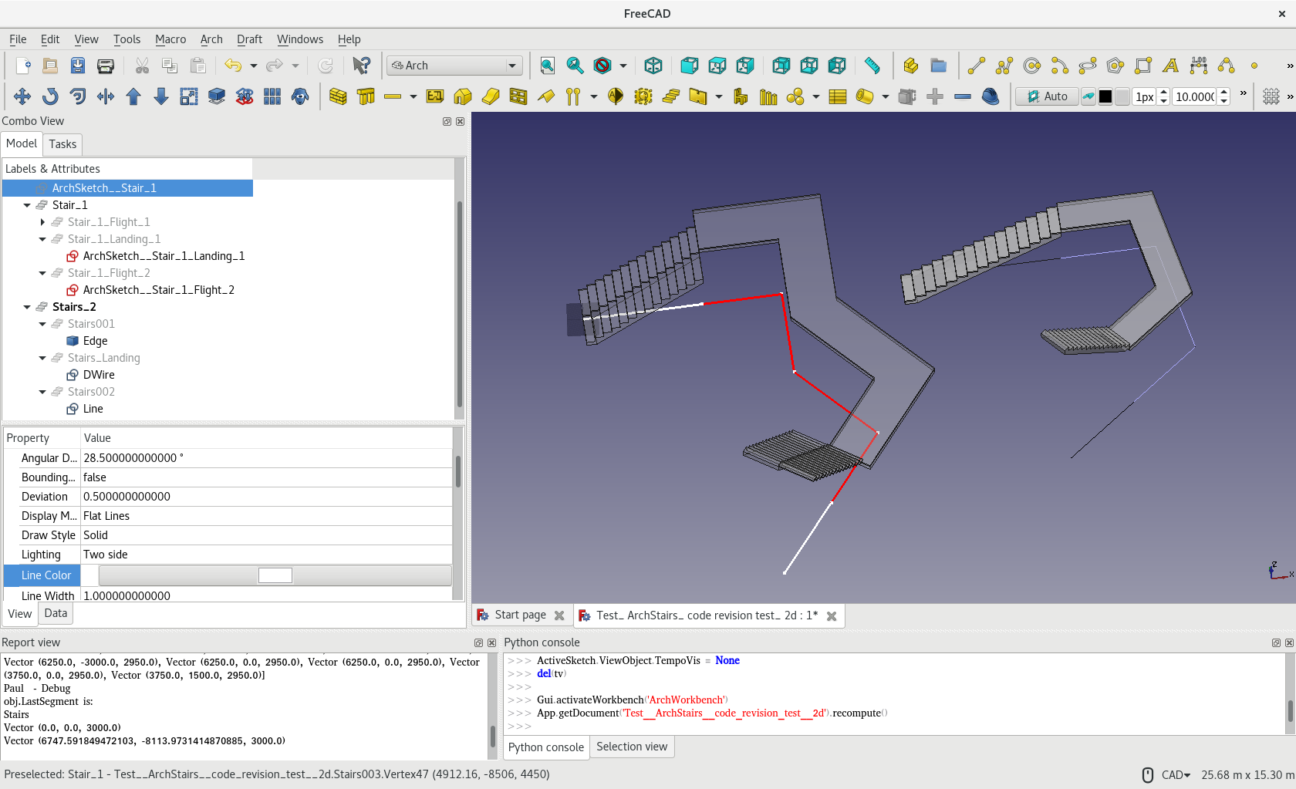Pick the Draft Circle tool
This screenshot has width=1296, height=789.
click(x=1031, y=66)
